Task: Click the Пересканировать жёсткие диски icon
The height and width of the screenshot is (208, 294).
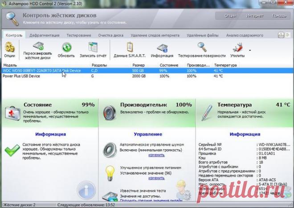Action: click(37, 46)
